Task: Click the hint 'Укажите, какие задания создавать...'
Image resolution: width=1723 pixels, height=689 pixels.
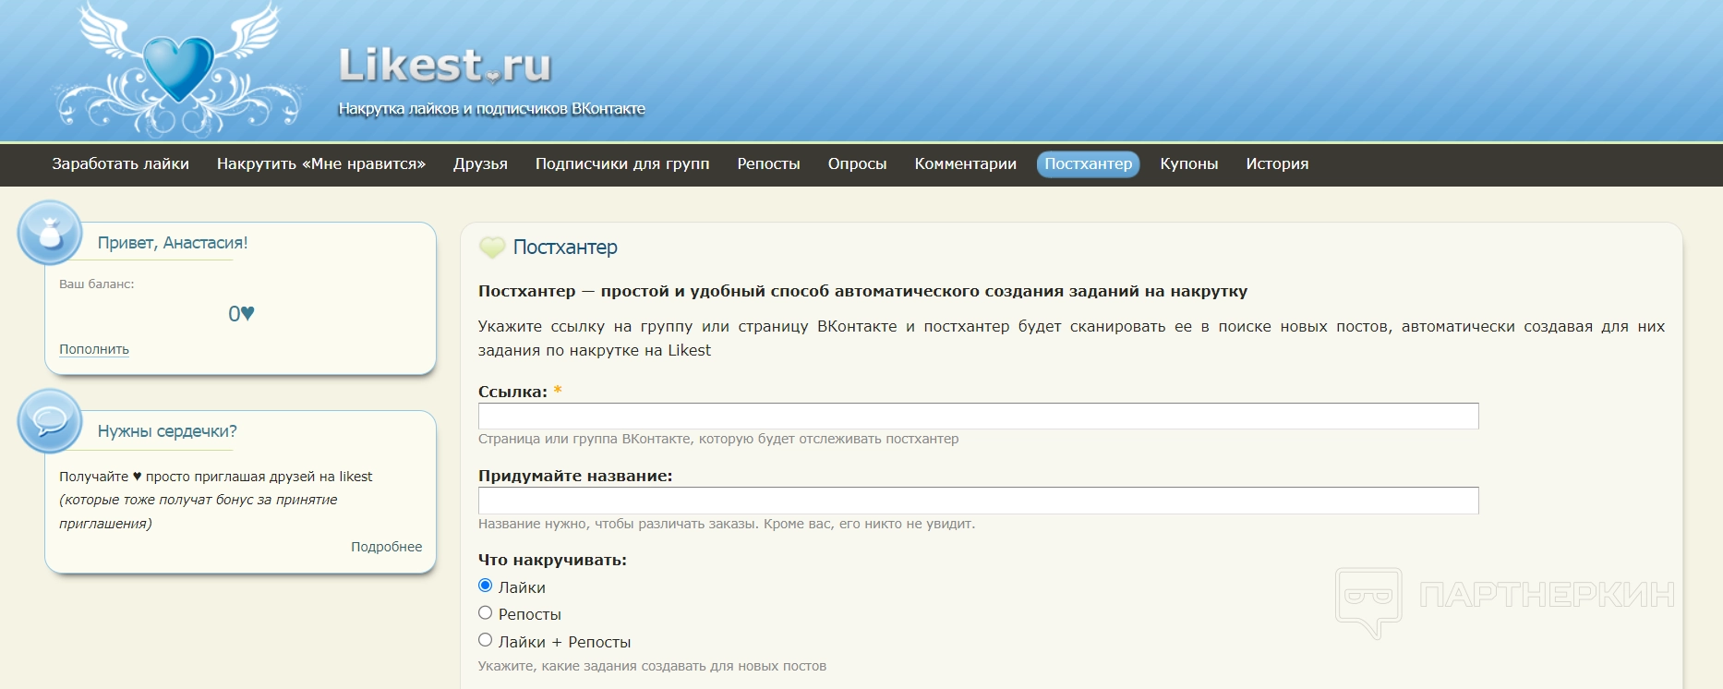Action: pyautogui.click(x=652, y=666)
